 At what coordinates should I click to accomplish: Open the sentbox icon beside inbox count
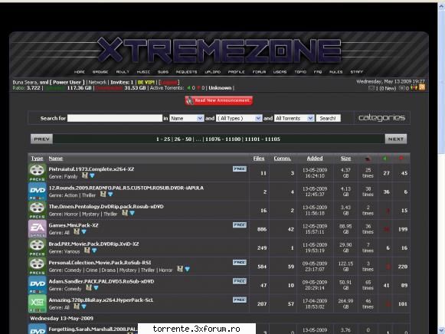click(x=402, y=88)
